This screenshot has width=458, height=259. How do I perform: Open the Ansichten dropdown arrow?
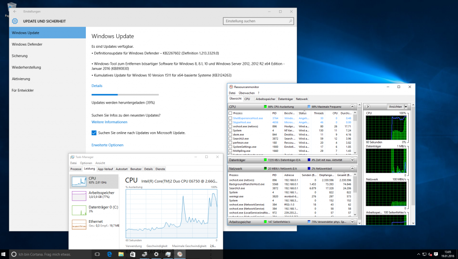click(x=406, y=107)
